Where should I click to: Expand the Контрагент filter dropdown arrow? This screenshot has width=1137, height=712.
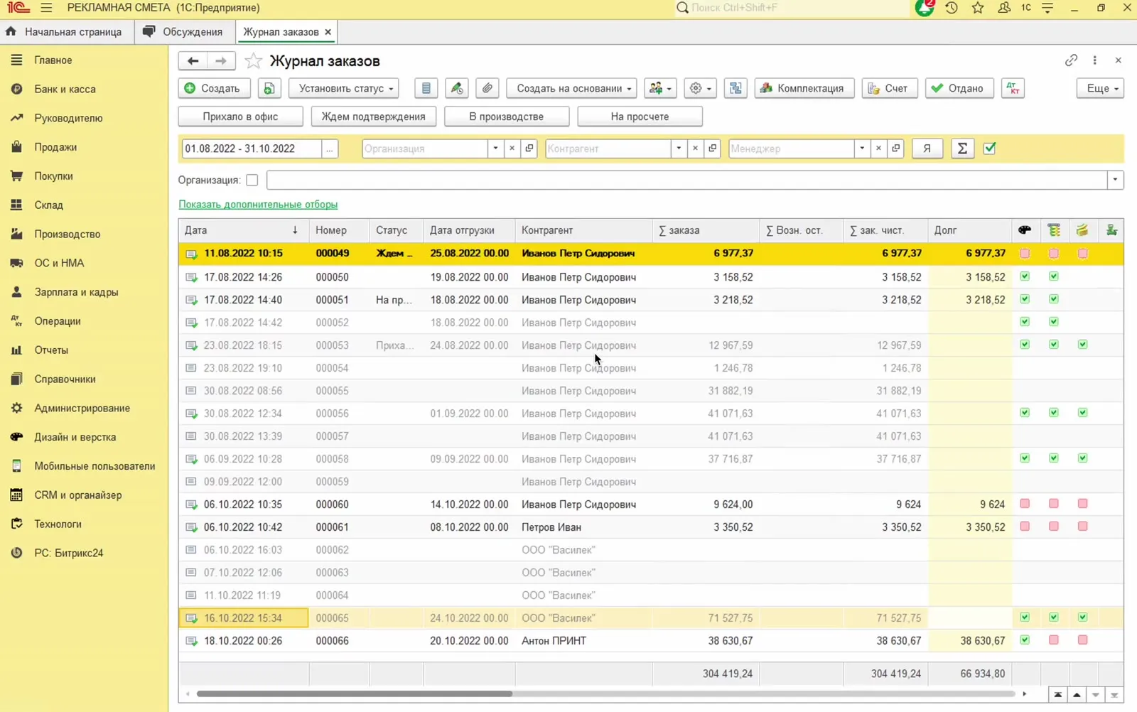[x=679, y=149]
